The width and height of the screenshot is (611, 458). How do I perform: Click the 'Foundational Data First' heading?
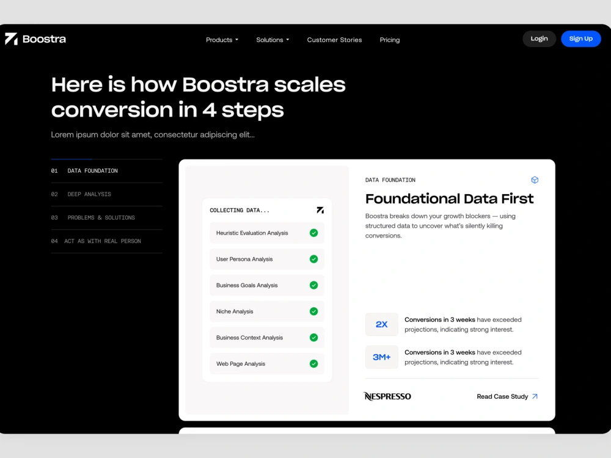click(x=449, y=198)
